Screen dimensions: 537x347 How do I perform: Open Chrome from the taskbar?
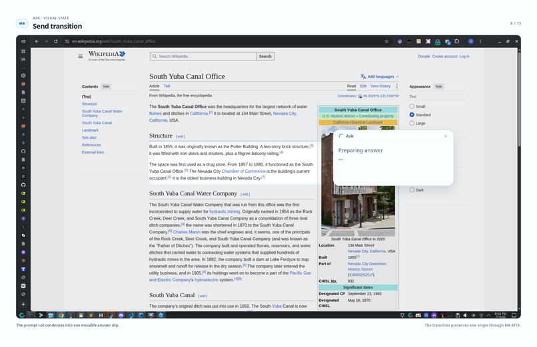(61, 315)
